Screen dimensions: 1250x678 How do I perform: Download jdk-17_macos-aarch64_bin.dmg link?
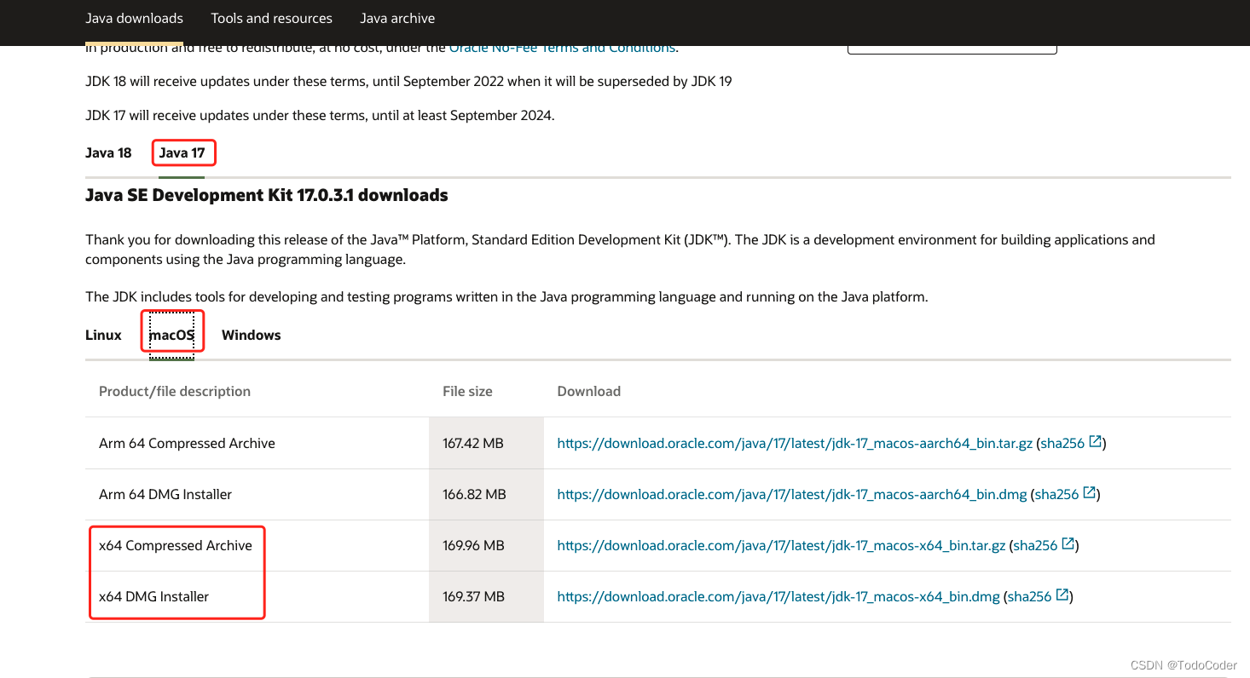coord(792,495)
